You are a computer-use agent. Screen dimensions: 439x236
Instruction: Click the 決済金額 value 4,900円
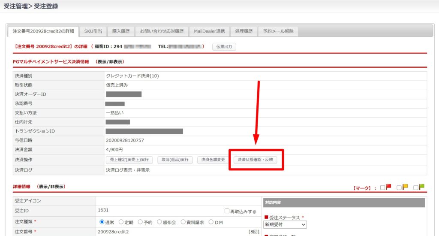point(114,150)
